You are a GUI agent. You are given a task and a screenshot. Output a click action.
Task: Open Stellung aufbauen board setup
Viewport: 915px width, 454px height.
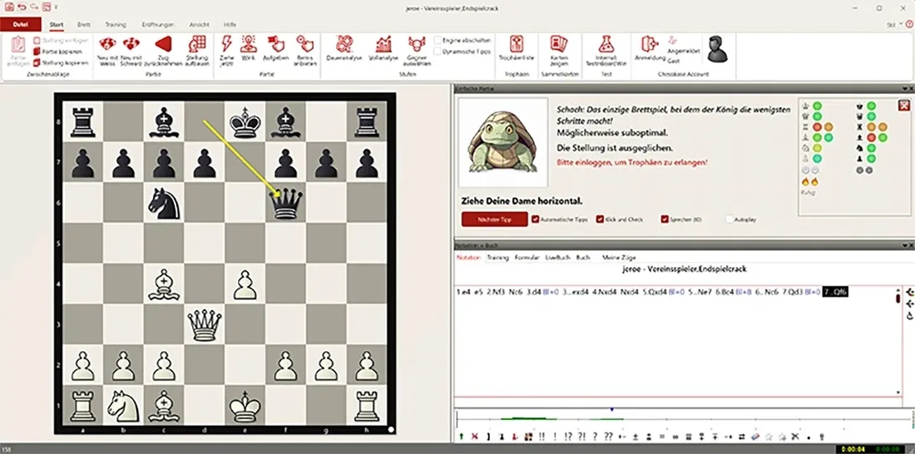(x=196, y=50)
